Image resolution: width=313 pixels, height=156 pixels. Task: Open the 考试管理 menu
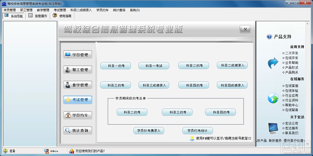point(60,10)
